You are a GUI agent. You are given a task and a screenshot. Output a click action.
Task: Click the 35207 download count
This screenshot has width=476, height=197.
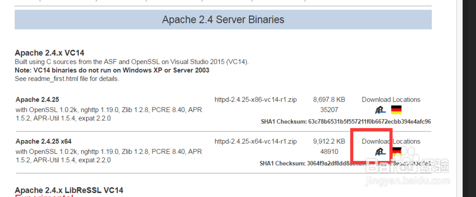(x=329, y=110)
